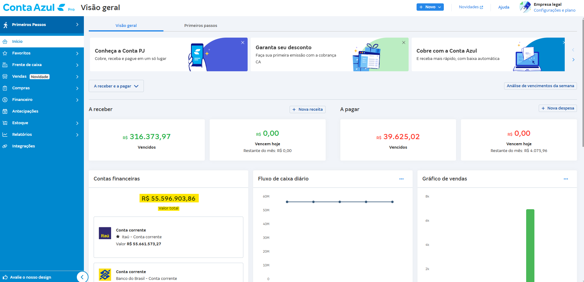The width and height of the screenshot is (584, 282).
Task: Click the Antecipações icon in sidebar
Action: [x=5, y=111]
